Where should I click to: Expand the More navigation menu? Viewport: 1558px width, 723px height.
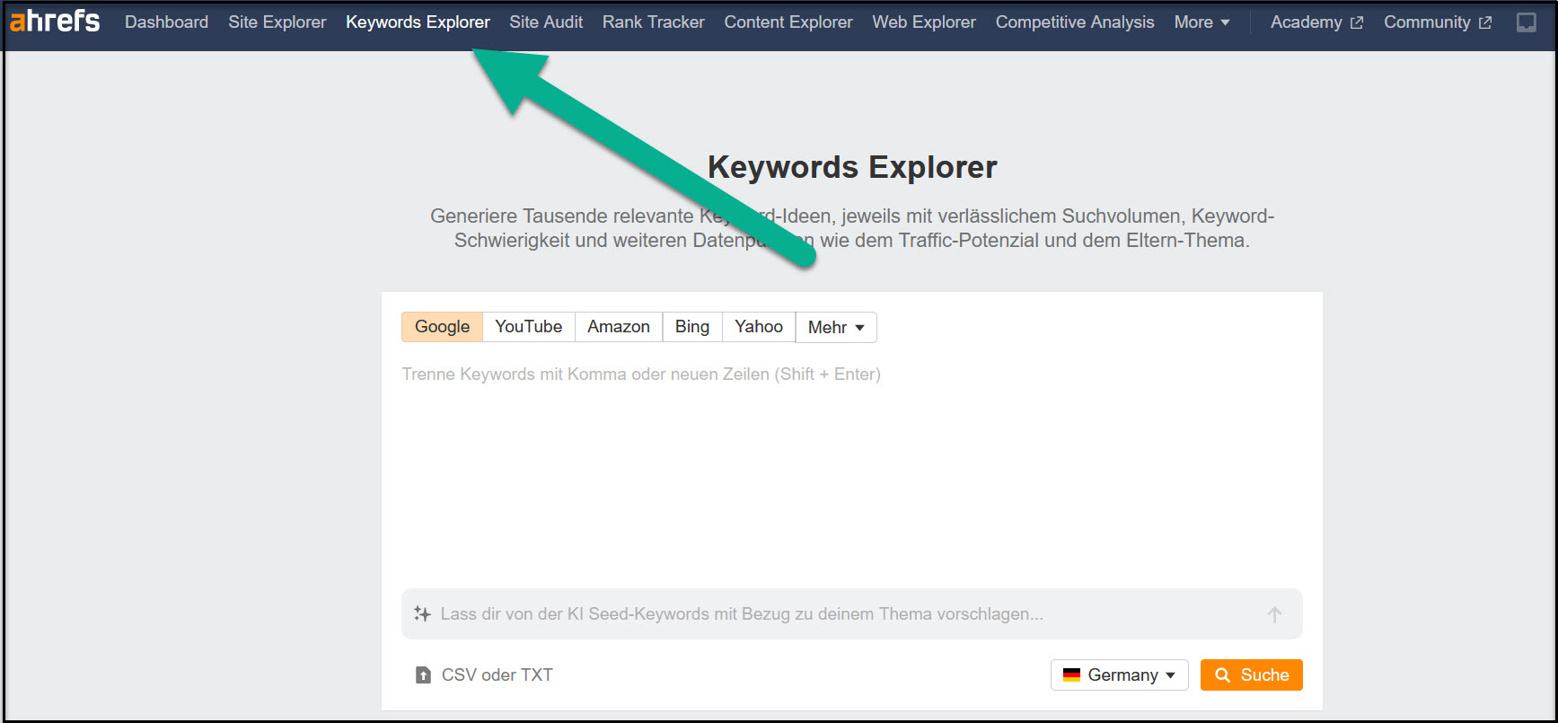1201,22
